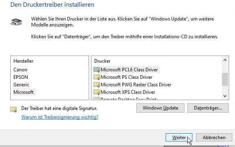Click the printer list's scroll up arrow
The width and height of the screenshot is (235, 147).
click(x=225, y=60)
